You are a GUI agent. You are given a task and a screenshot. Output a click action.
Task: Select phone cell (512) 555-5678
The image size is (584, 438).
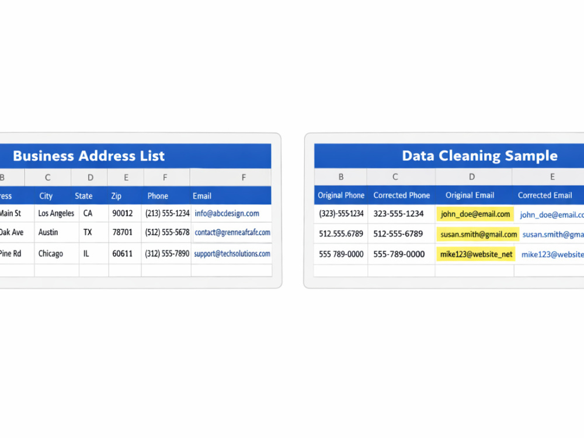pyautogui.click(x=166, y=232)
